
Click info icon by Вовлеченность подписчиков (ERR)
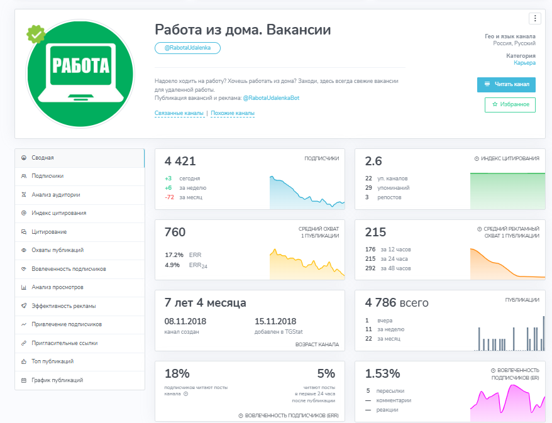(x=241, y=415)
